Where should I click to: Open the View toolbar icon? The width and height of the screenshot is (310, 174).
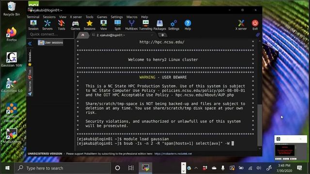[103, 25]
